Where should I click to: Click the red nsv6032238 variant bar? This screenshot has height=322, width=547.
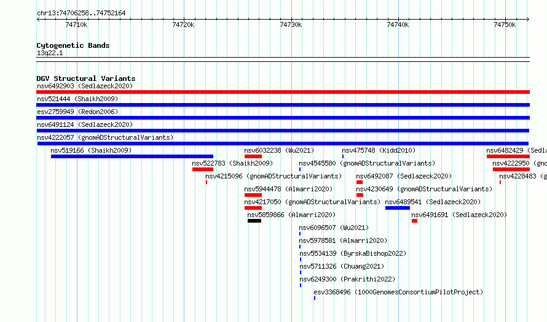pos(253,156)
